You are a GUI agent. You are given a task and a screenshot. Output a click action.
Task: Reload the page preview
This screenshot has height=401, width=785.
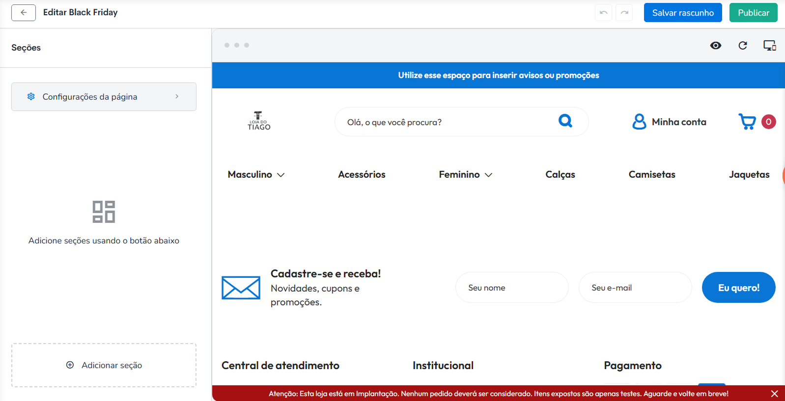[743, 46]
